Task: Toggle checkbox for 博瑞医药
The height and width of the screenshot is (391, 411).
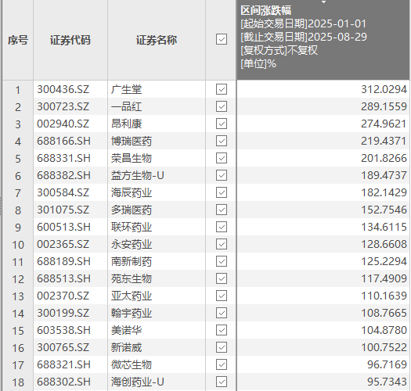Action: [x=222, y=141]
